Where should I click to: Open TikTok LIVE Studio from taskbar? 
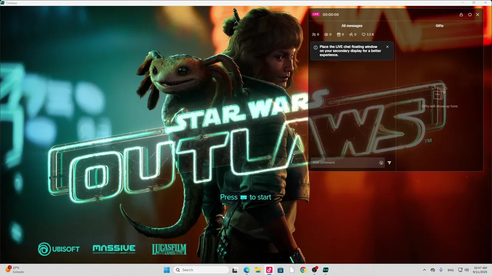[269, 270]
